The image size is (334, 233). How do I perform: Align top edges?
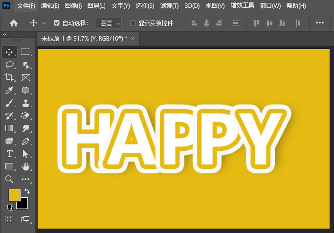257,23
